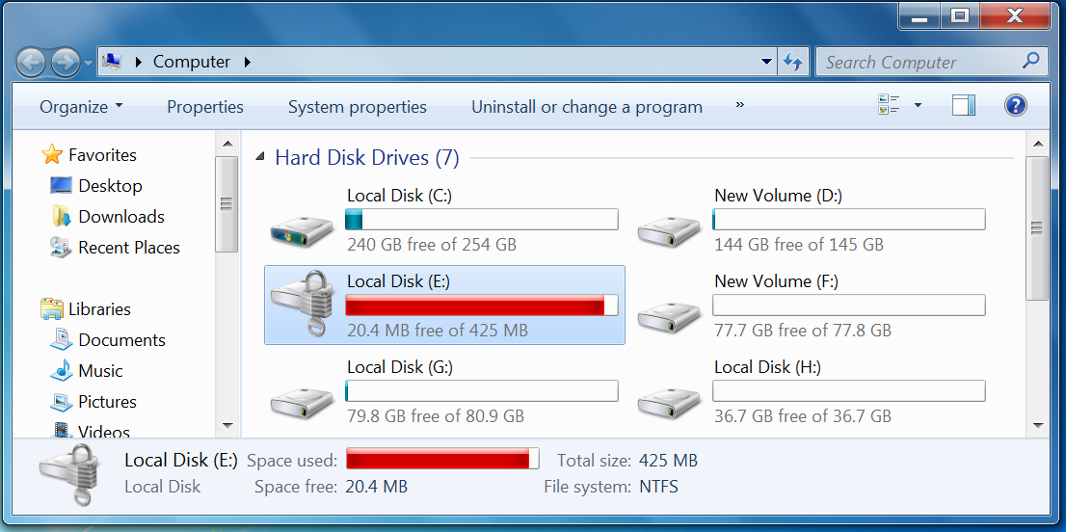The image size is (1066, 532).
Task: Click the computer icon in the address bar
Action: coord(112,62)
